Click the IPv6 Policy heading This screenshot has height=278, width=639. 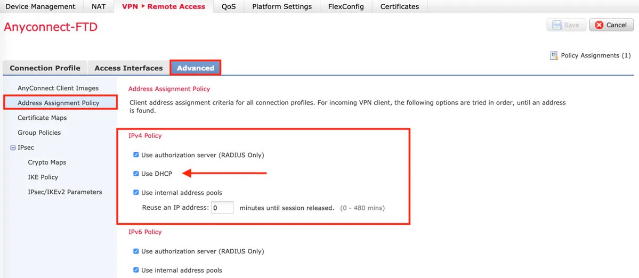[145, 232]
